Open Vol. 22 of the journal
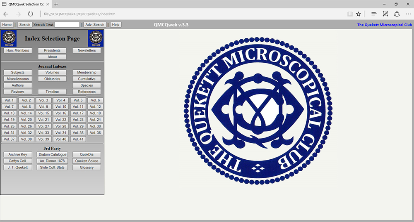414x222 pixels. pyautogui.click(x=61, y=120)
